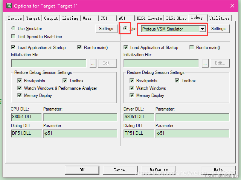
Task: Select the BL51 Locate tab
Action: [149, 18]
